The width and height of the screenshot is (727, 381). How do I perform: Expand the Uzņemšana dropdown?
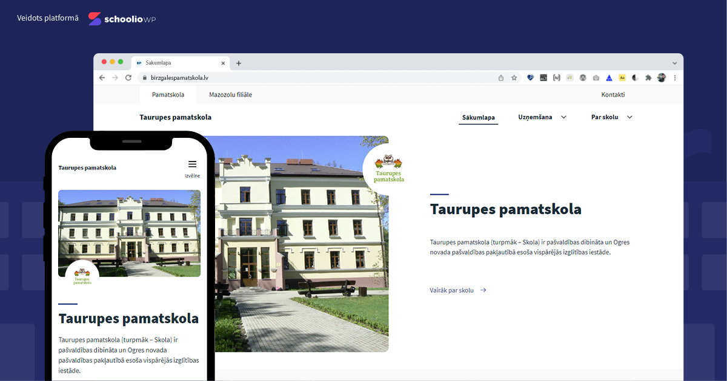coord(542,117)
